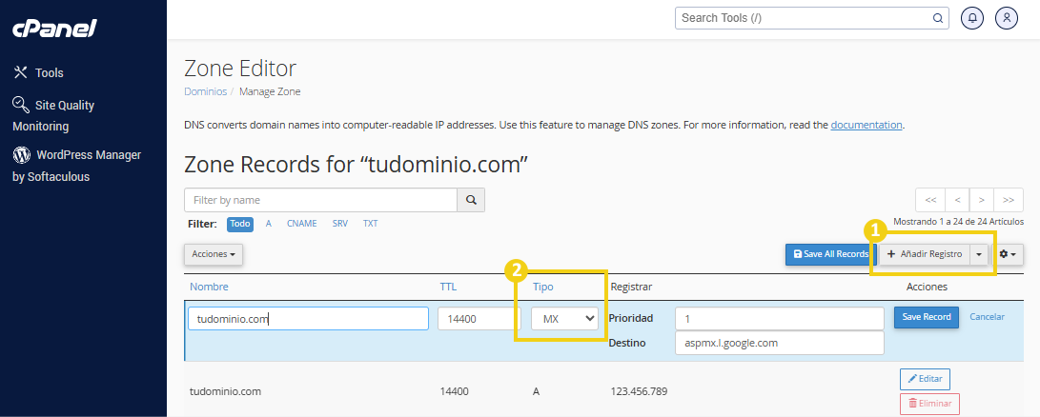Viewport: 1040px width, 417px height.
Task: Click the magnifier button beside the name filter
Action: (471, 200)
